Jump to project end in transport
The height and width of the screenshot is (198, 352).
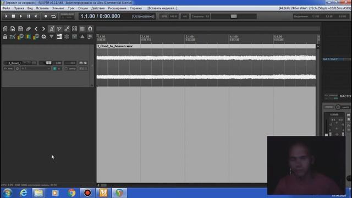(36, 16)
